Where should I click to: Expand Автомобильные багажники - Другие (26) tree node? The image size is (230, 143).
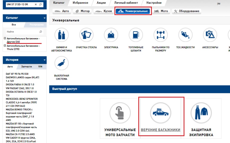5,39
